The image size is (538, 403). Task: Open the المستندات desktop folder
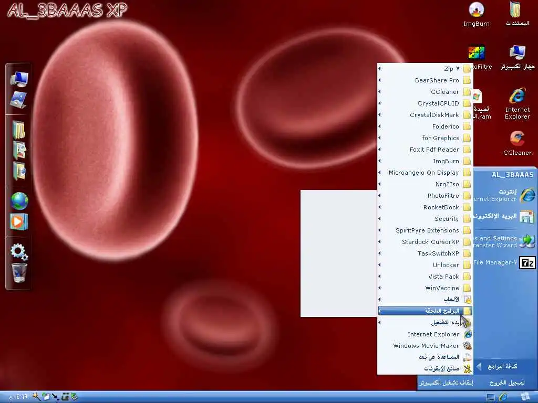coord(517,14)
